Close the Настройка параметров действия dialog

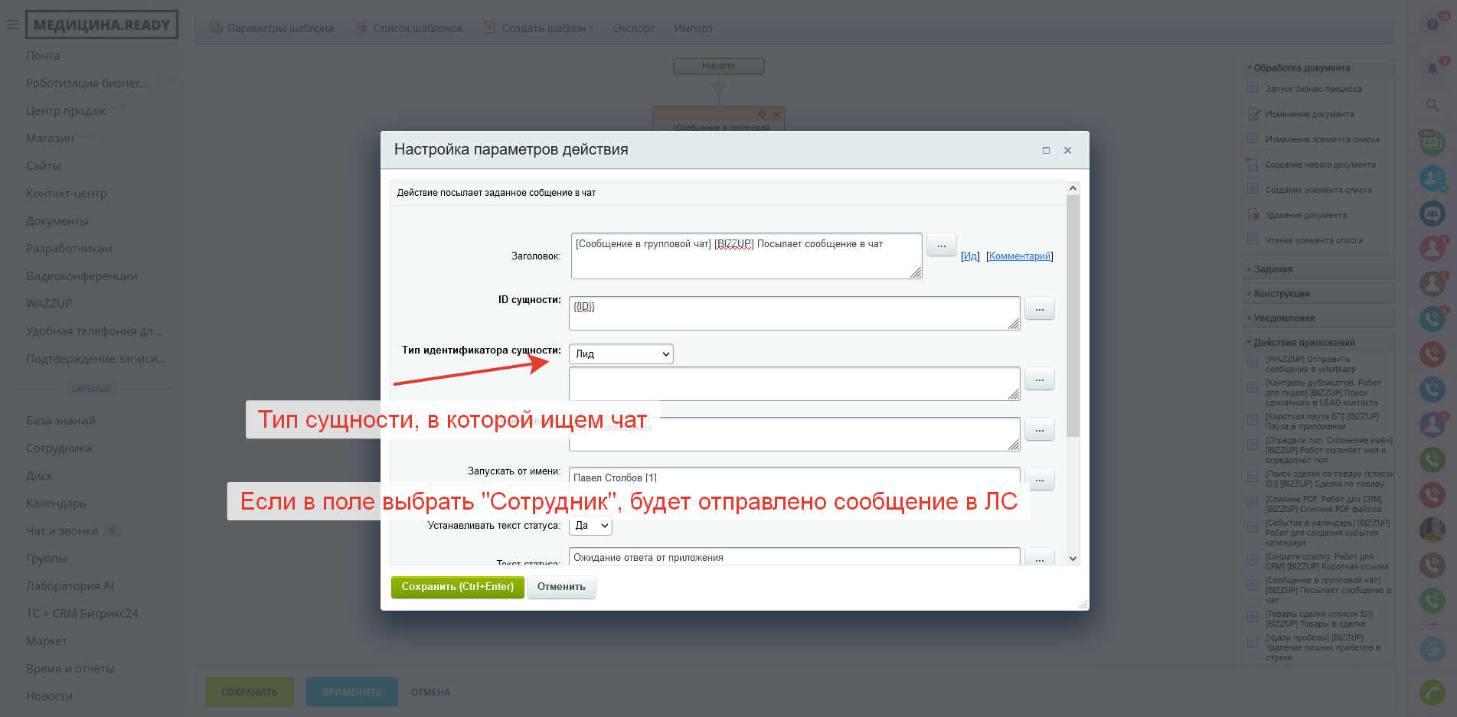(1067, 150)
